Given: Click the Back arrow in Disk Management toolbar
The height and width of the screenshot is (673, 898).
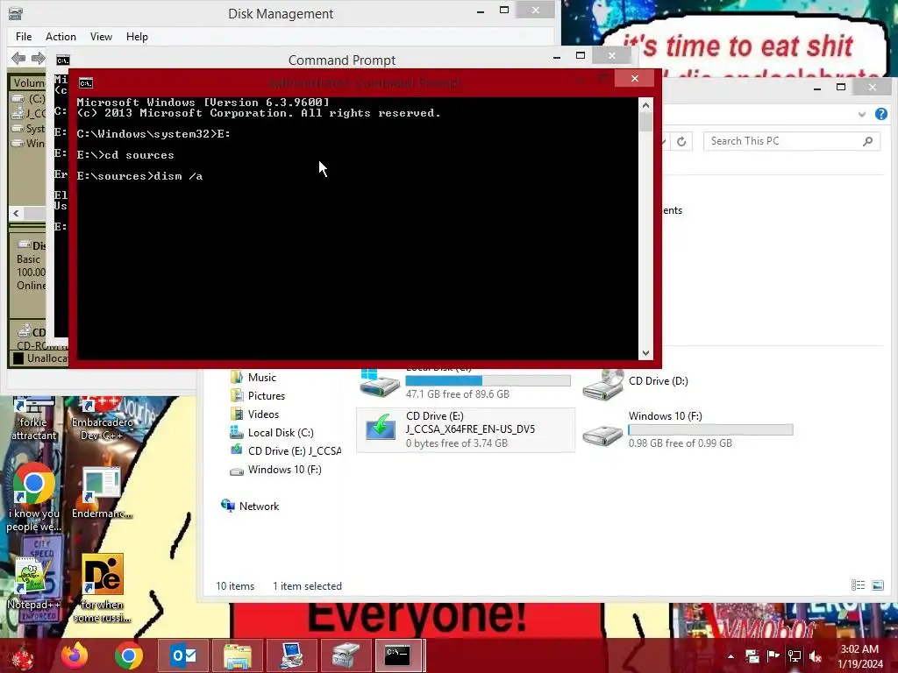Looking at the screenshot, I should (18, 58).
